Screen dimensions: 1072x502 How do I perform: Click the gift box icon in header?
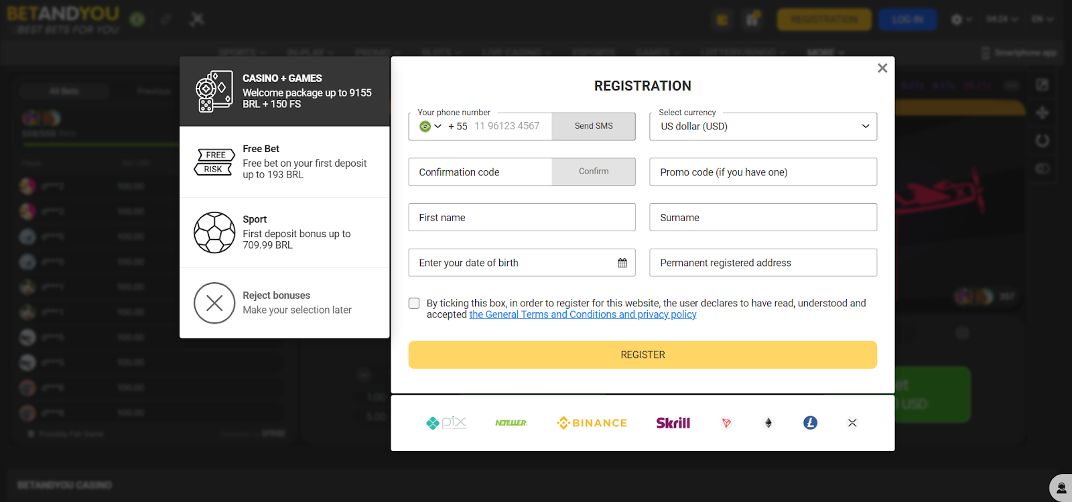pyautogui.click(x=752, y=19)
